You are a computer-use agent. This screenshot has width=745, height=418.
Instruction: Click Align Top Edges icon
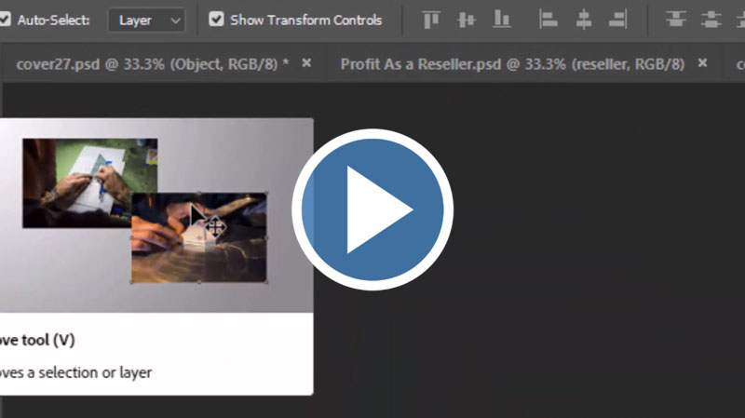tap(431, 19)
